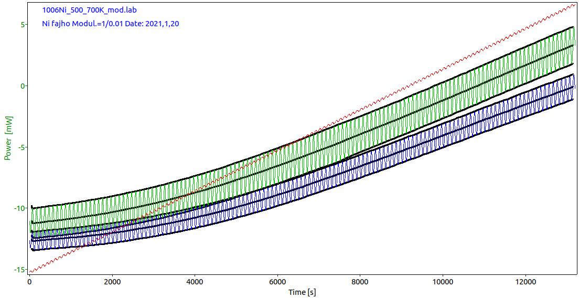579x298 pixels.
Task: Select the 'Power [mW]' y-axis label
Action: 7,137
